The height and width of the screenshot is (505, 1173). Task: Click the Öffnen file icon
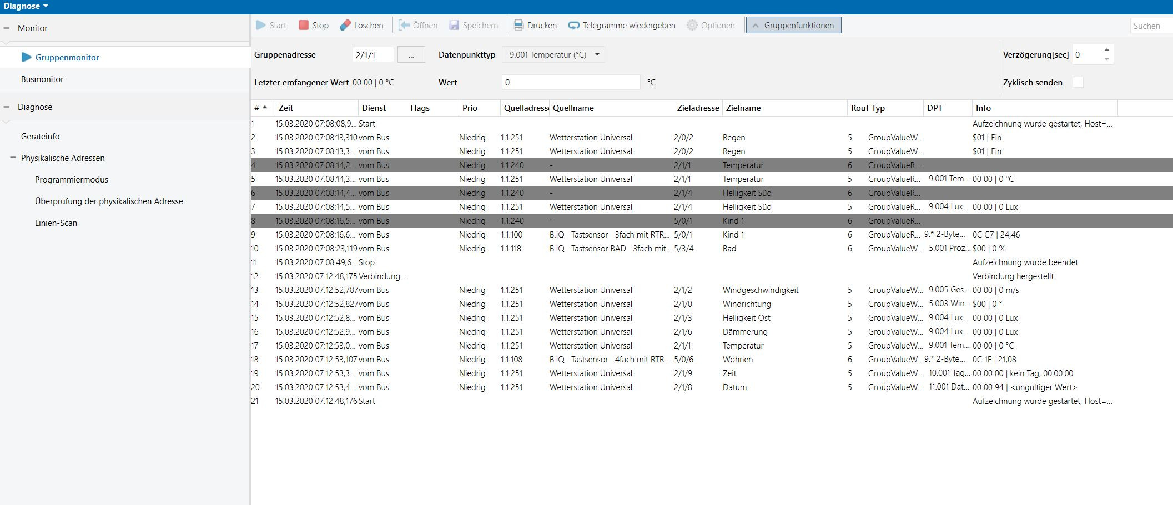click(x=404, y=26)
